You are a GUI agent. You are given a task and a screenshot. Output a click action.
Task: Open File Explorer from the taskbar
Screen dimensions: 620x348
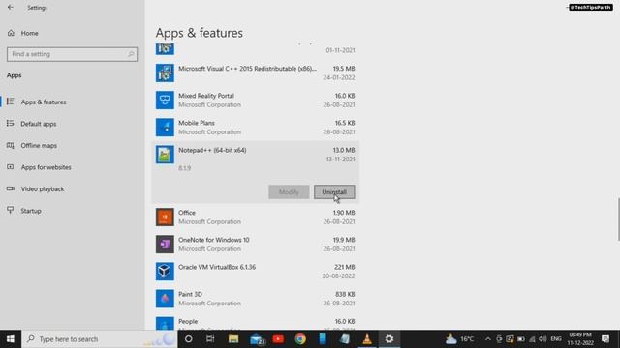click(233, 339)
